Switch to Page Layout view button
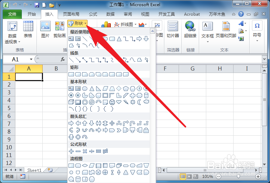Image resolution: width=270 pixels, height=183 pixels. [189, 177]
